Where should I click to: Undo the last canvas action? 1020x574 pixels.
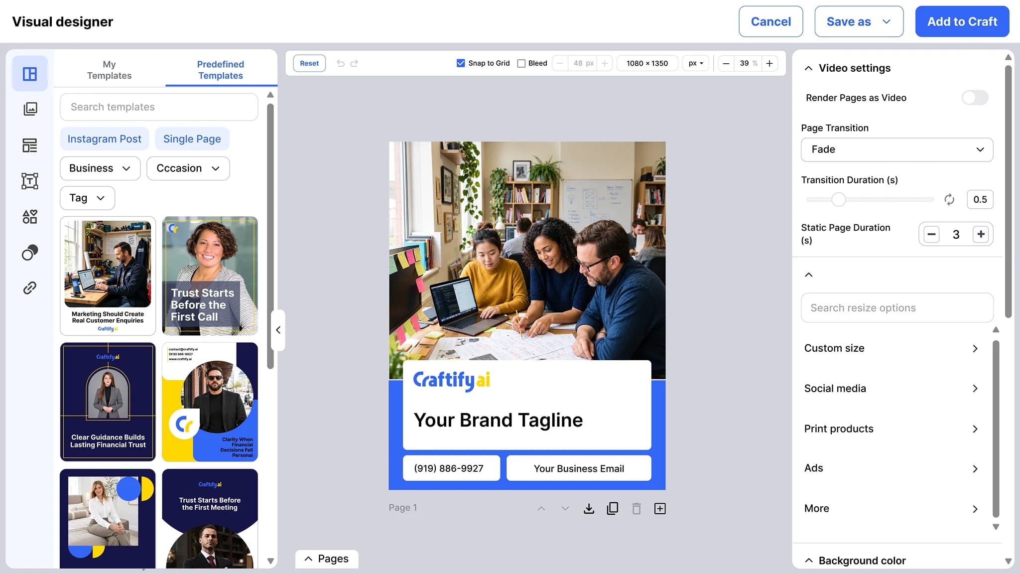click(341, 63)
